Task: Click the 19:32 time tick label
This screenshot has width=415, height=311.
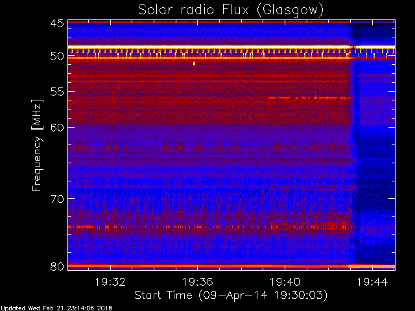Action: pos(110,282)
